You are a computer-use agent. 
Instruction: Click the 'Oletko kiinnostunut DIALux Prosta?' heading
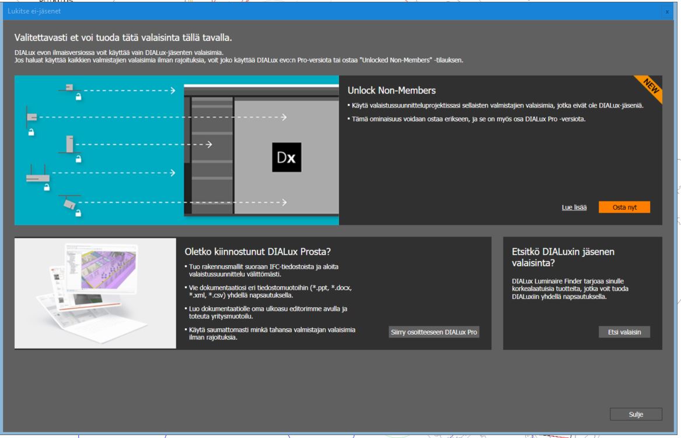258,252
